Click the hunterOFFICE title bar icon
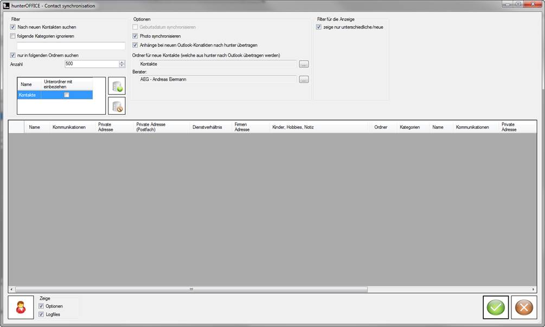This screenshot has width=545, height=327. (x=6, y=5)
